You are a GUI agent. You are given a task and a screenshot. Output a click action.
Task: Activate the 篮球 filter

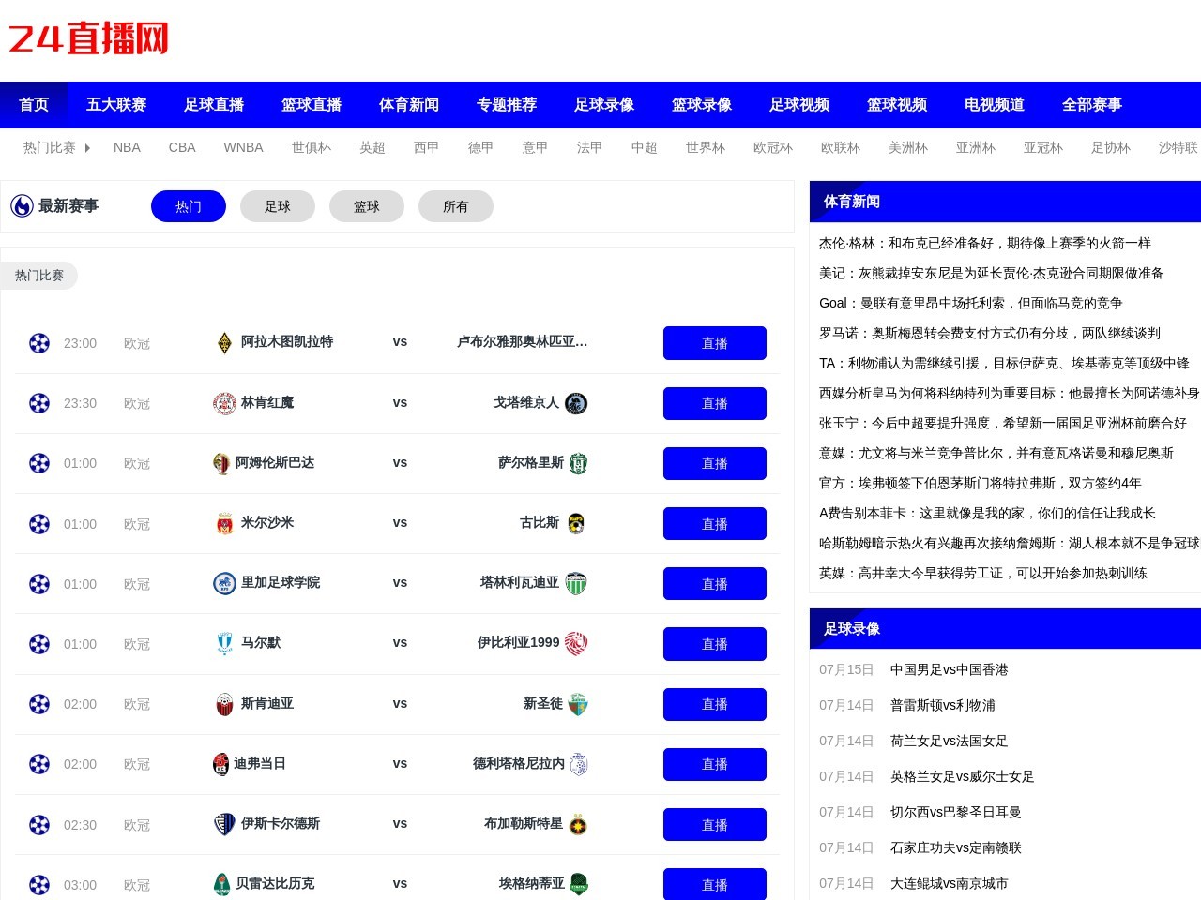(x=366, y=206)
